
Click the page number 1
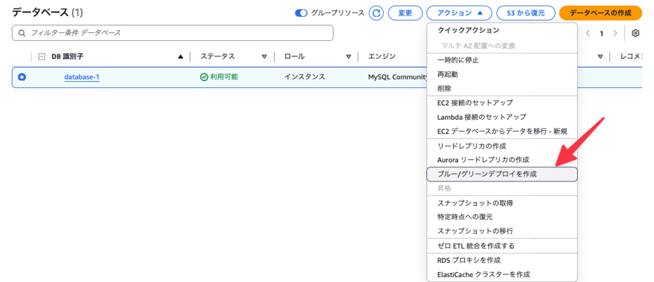point(601,33)
